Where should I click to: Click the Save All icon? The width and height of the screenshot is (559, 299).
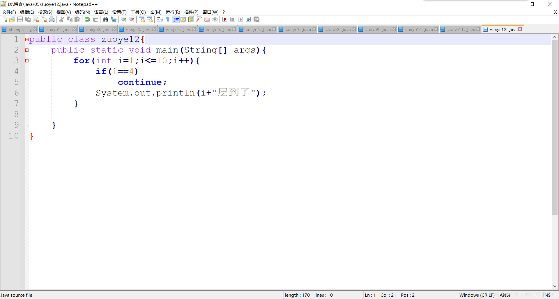click(28, 19)
